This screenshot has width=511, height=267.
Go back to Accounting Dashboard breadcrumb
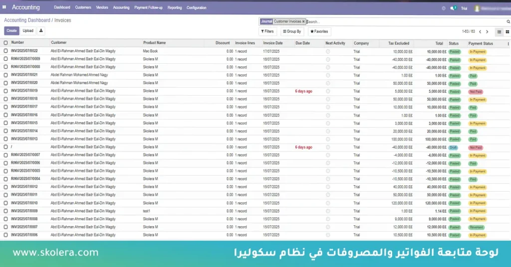click(27, 20)
